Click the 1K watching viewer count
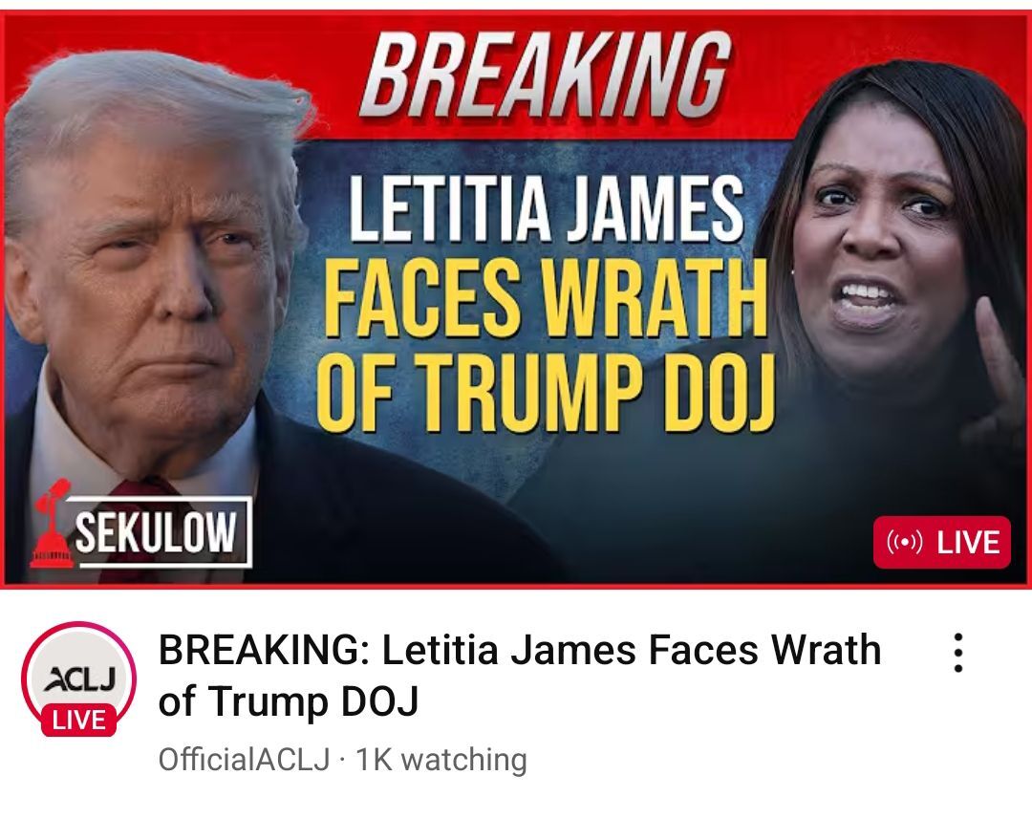Image resolution: width=1032 pixels, height=840 pixels. (441, 760)
